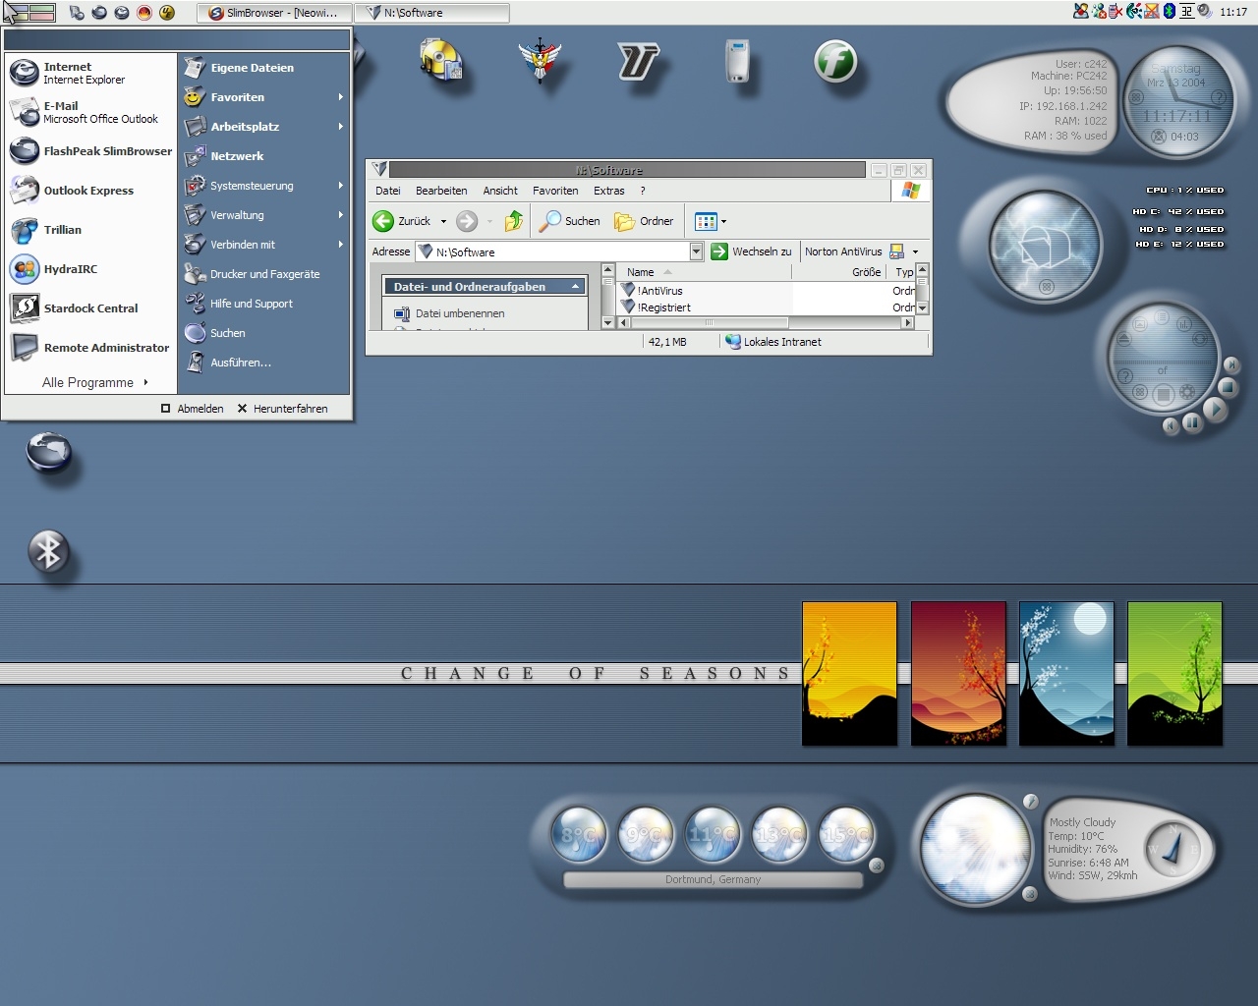Open Hilfe und Support

tap(263, 304)
